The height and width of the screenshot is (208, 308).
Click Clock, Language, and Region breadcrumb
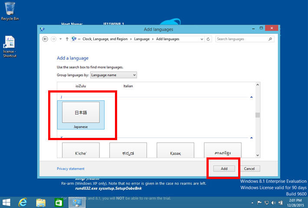(105, 39)
